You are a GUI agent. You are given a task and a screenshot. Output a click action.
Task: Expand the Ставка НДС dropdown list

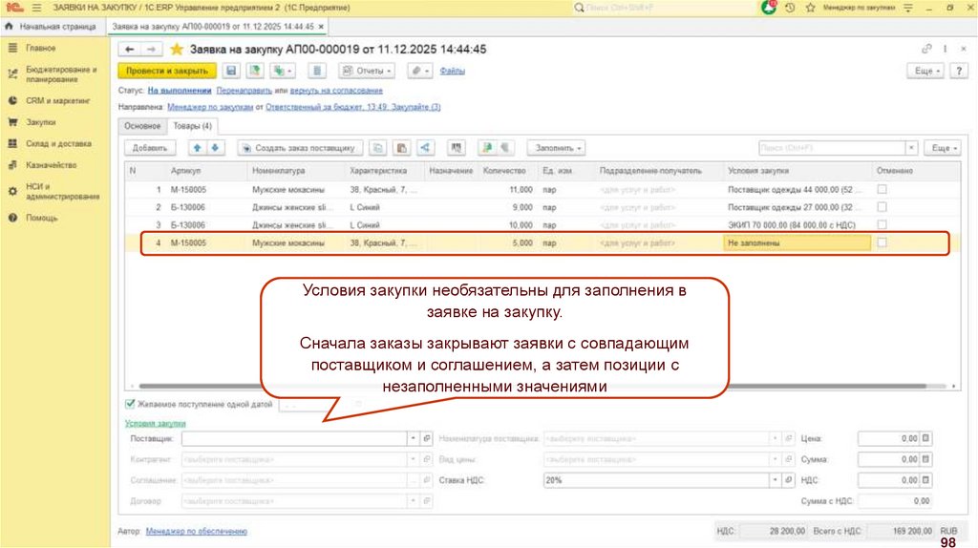[x=775, y=480]
